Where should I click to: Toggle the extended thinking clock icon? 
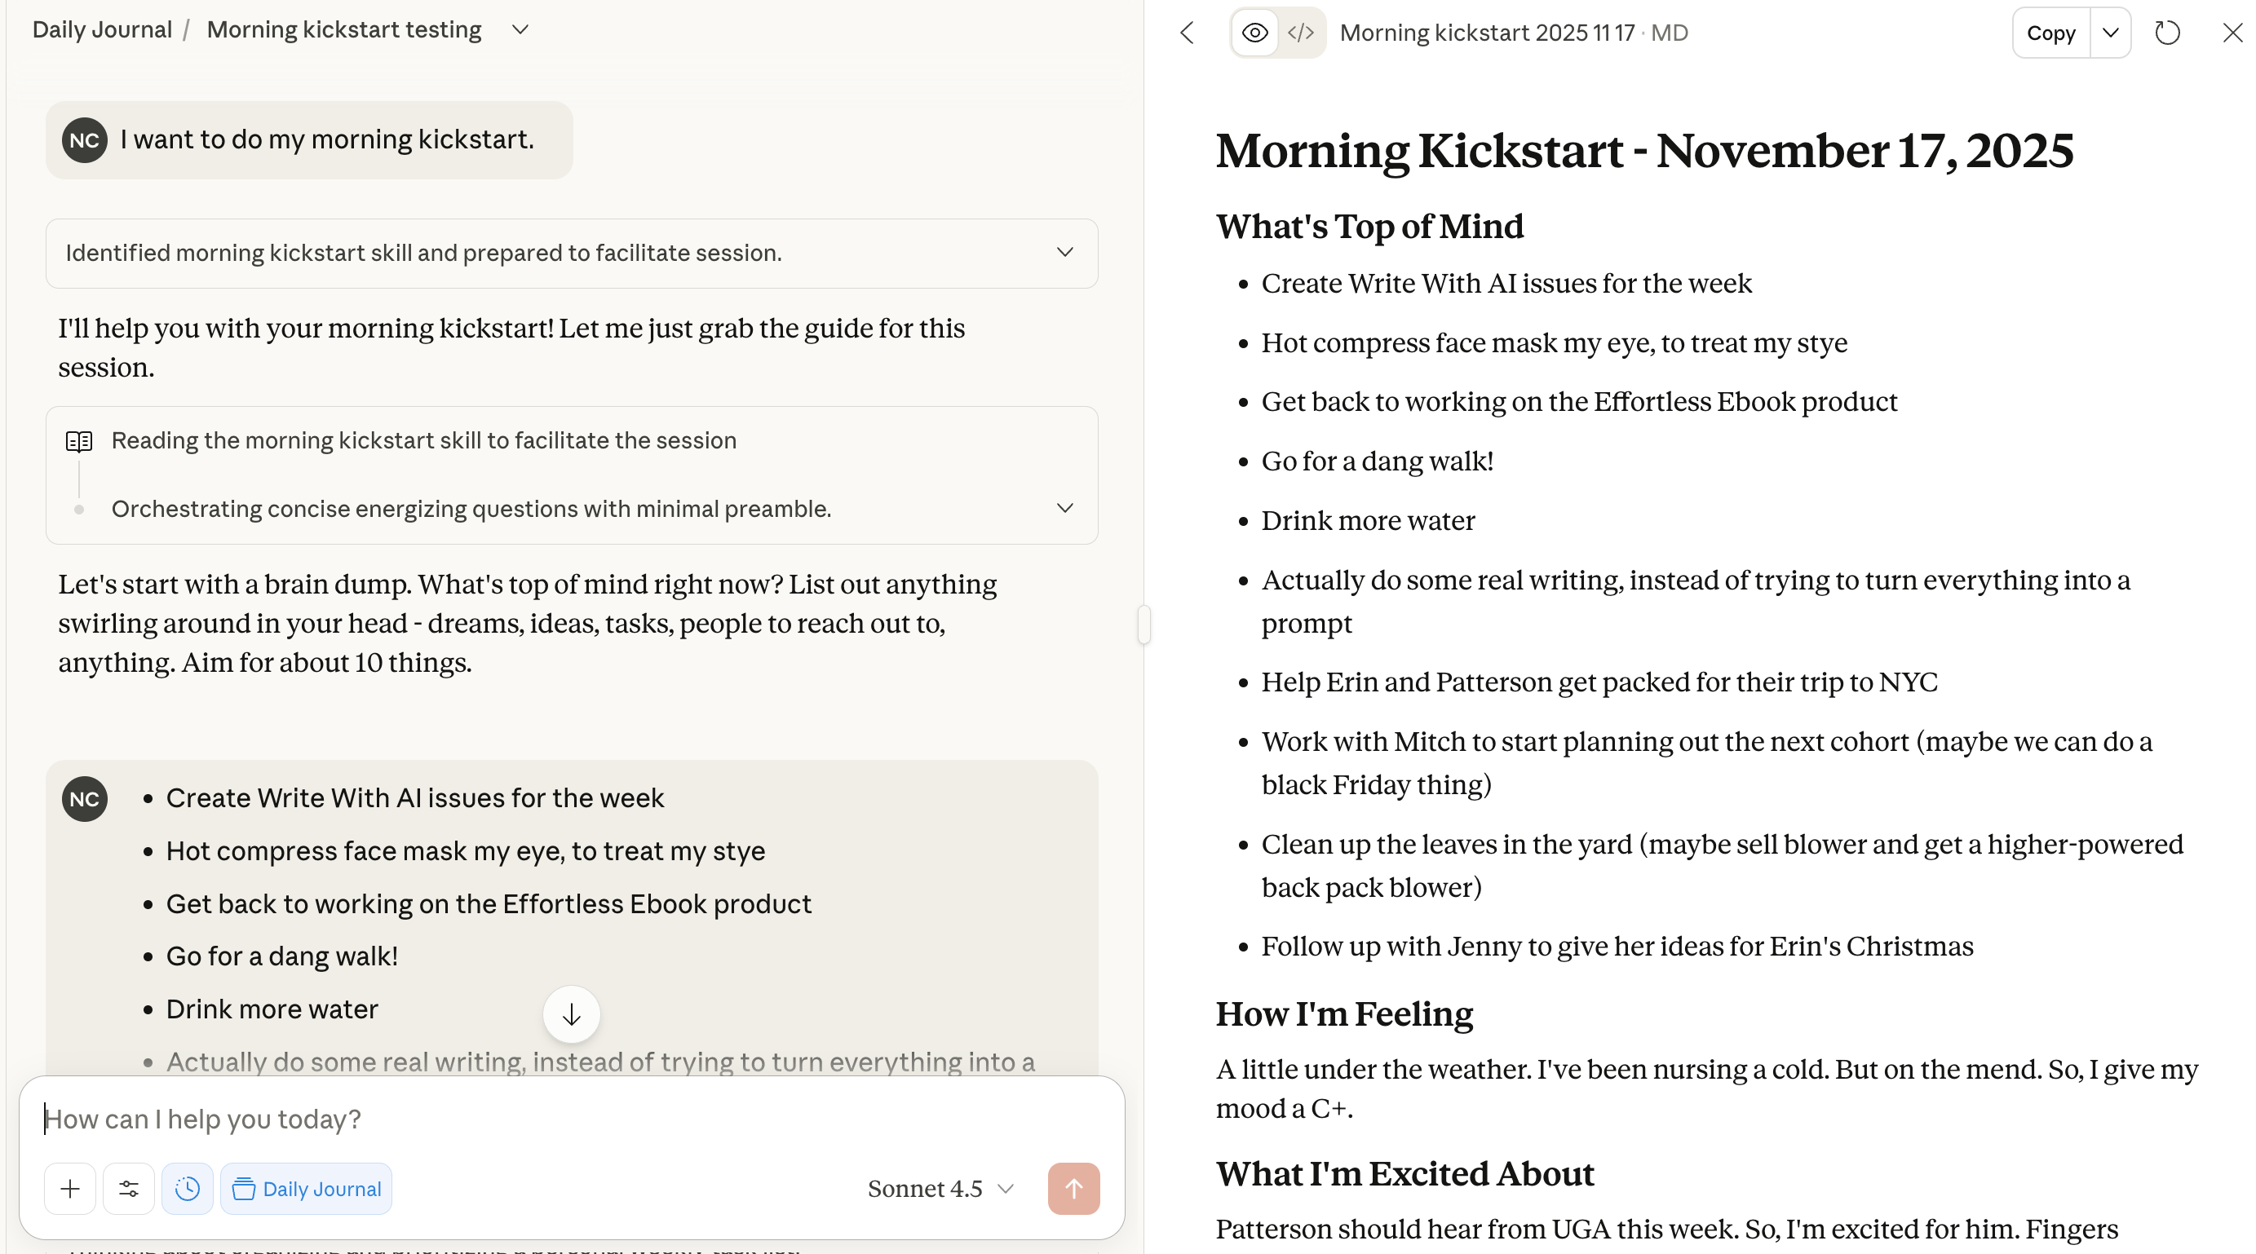(188, 1188)
